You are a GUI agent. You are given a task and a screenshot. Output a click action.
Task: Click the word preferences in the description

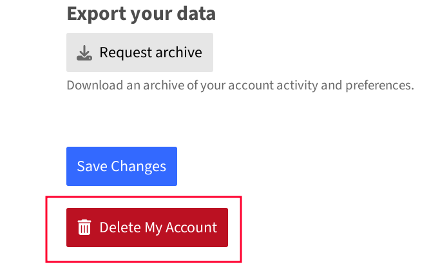(379, 86)
